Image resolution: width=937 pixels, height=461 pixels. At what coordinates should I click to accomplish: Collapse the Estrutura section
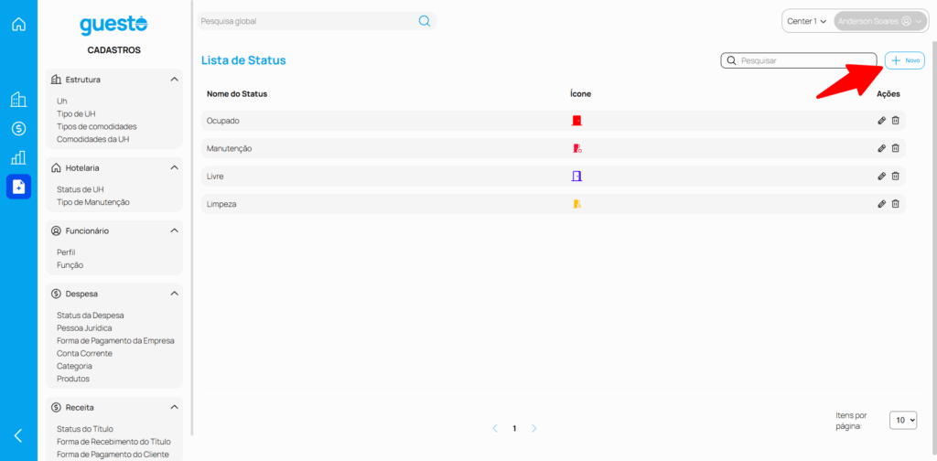tap(174, 80)
